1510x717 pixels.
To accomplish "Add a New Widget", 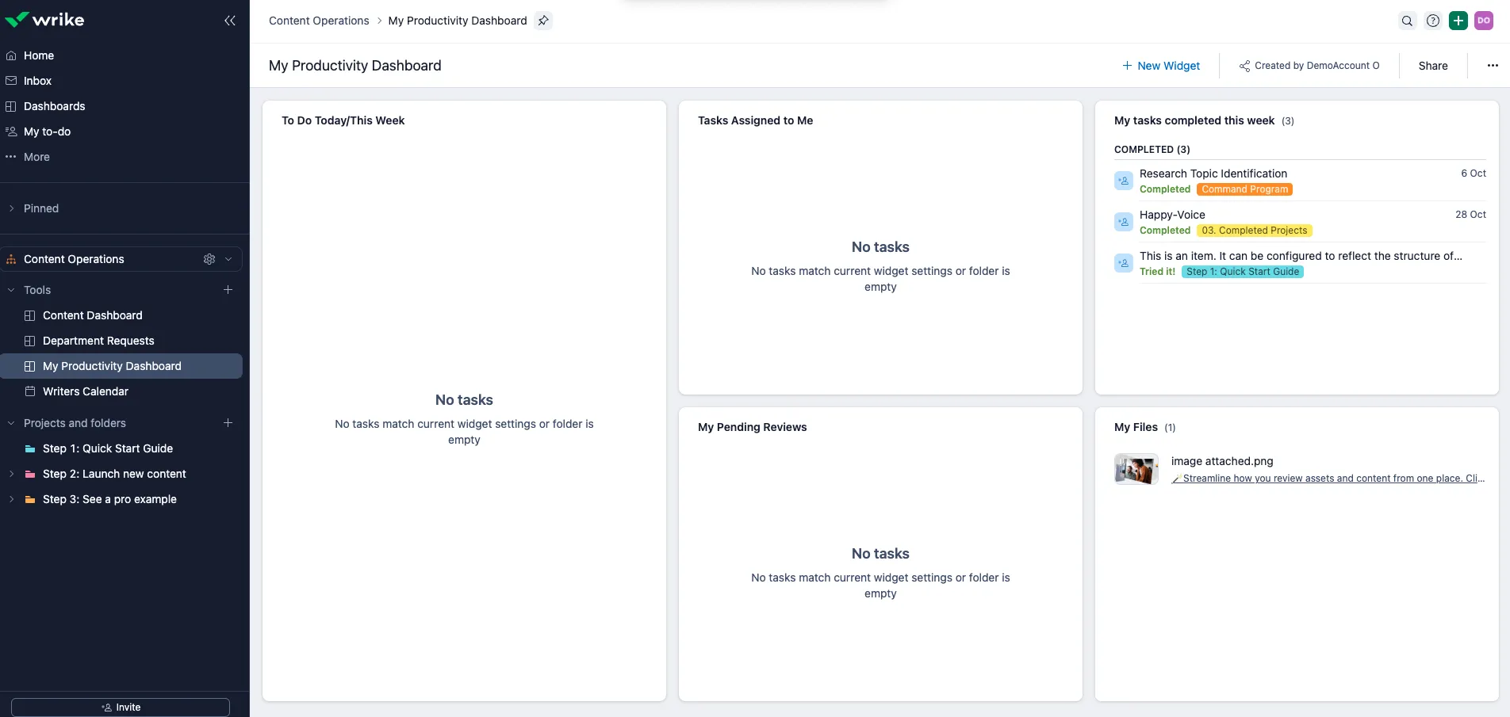I will [1161, 66].
